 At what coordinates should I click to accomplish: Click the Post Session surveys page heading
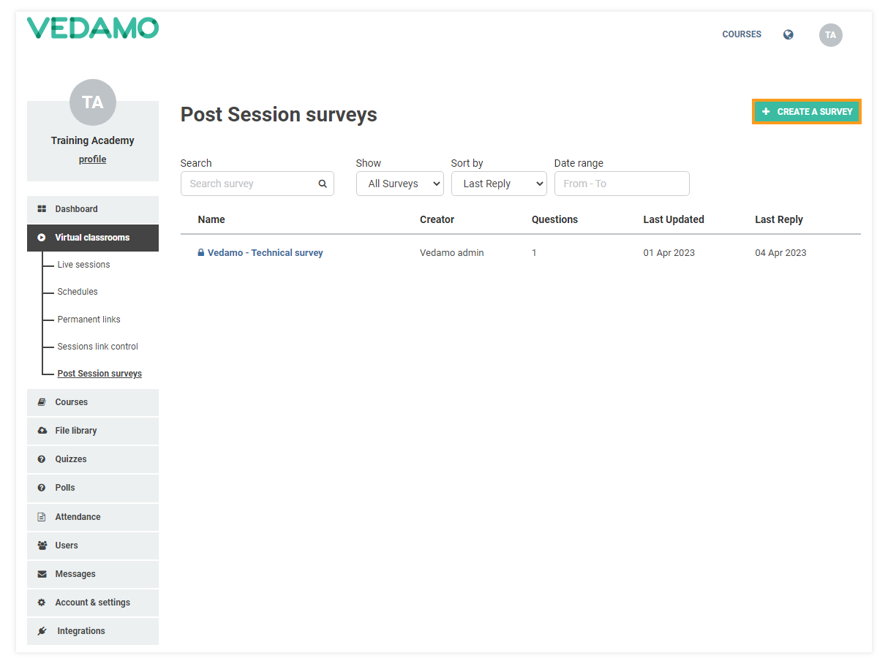pyautogui.click(x=279, y=115)
